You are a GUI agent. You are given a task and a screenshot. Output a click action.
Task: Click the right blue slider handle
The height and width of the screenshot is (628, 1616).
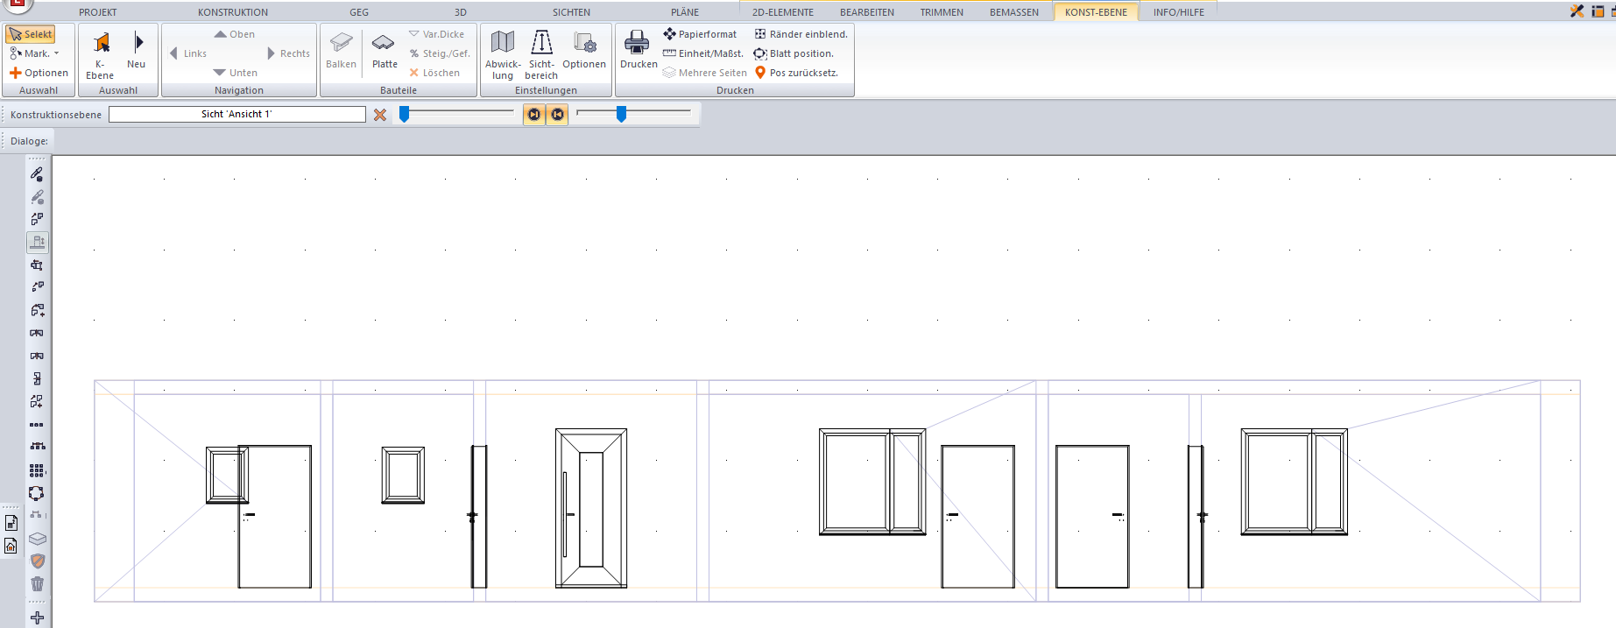(x=621, y=114)
